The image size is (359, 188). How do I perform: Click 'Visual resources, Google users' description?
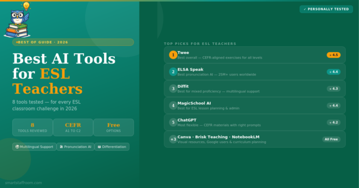click(222, 142)
